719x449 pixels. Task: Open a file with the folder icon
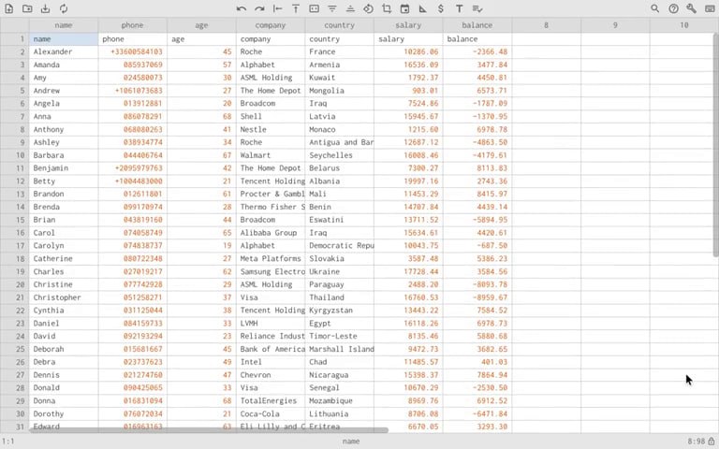(27, 8)
